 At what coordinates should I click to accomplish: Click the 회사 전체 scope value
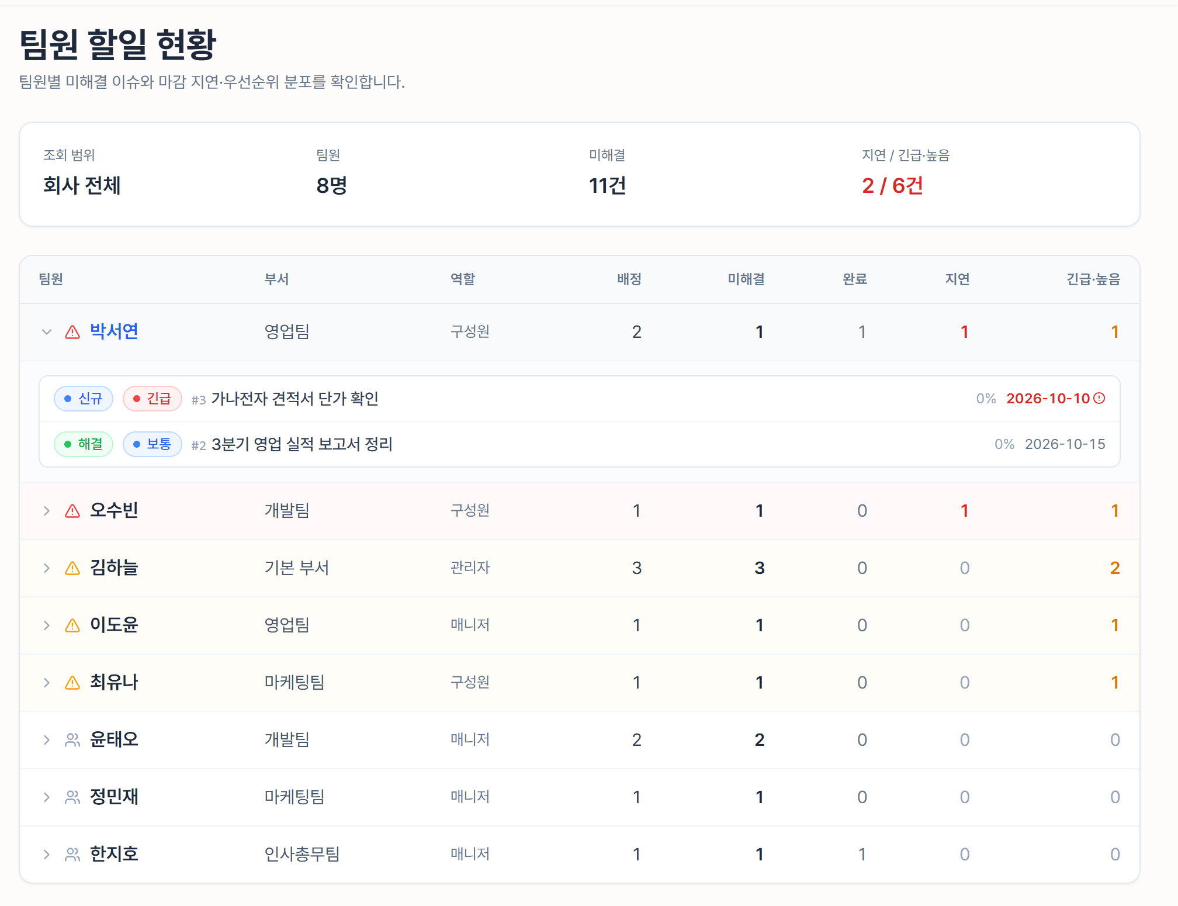click(82, 185)
